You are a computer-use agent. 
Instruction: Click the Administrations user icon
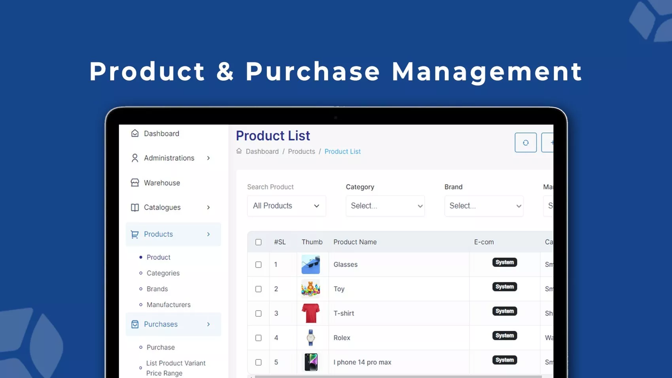[x=135, y=158]
